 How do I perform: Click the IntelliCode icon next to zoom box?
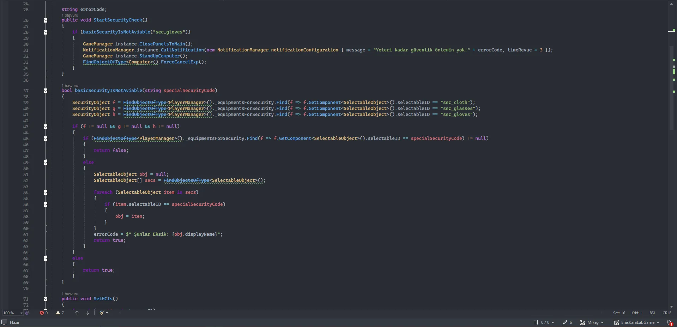coord(27,313)
